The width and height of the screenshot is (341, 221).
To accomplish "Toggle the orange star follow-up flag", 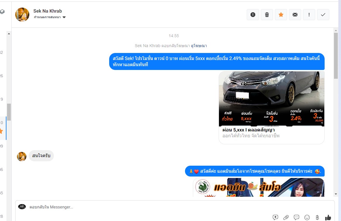I will coord(281,15).
